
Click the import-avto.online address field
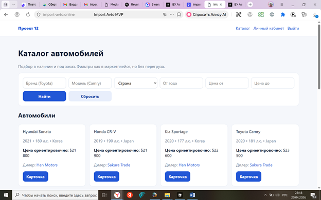pyautogui.click(x=59, y=14)
